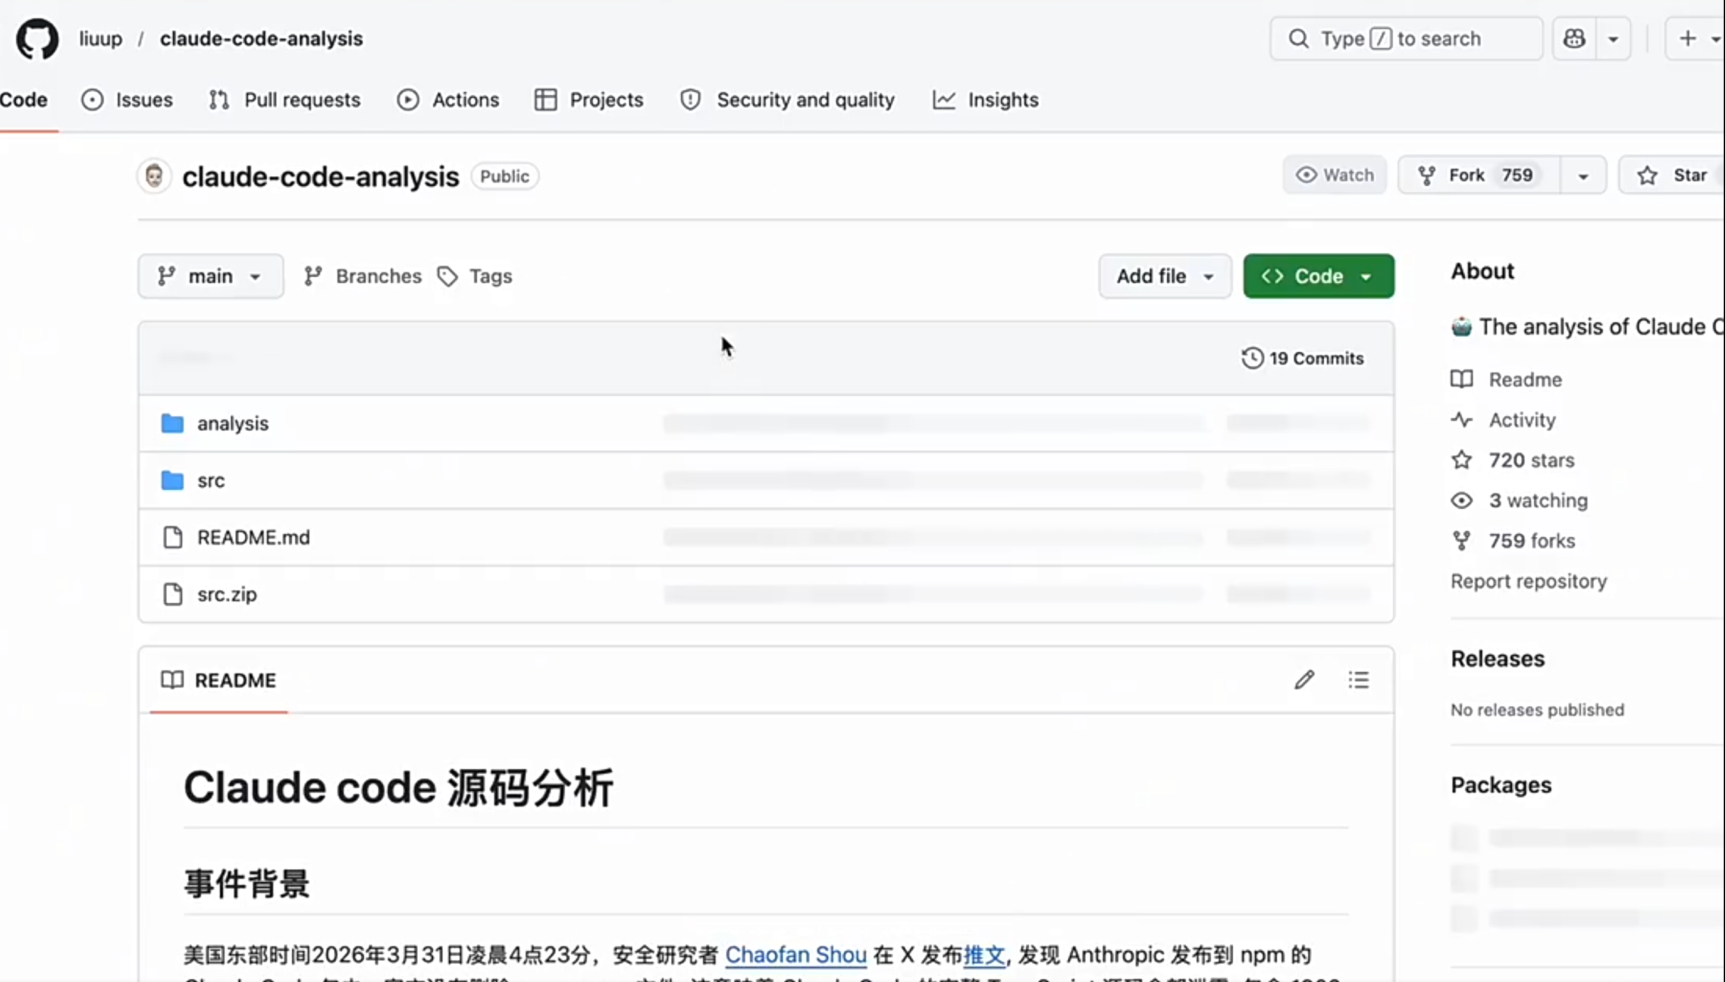The width and height of the screenshot is (1725, 982).
Task: Edit README with pencil icon
Action: click(x=1304, y=680)
